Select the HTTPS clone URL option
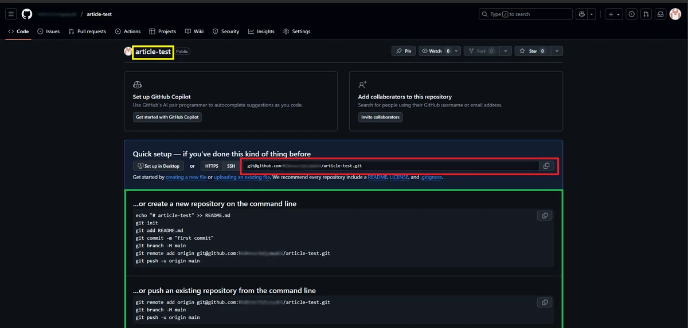The width and height of the screenshot is (688, 328). point(212,166)
